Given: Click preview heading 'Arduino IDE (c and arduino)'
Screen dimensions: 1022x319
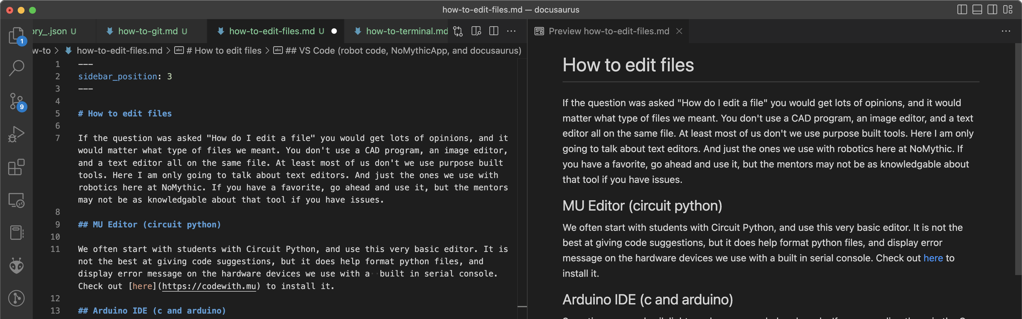Looking at the screenshot, I should click(648, 300).
